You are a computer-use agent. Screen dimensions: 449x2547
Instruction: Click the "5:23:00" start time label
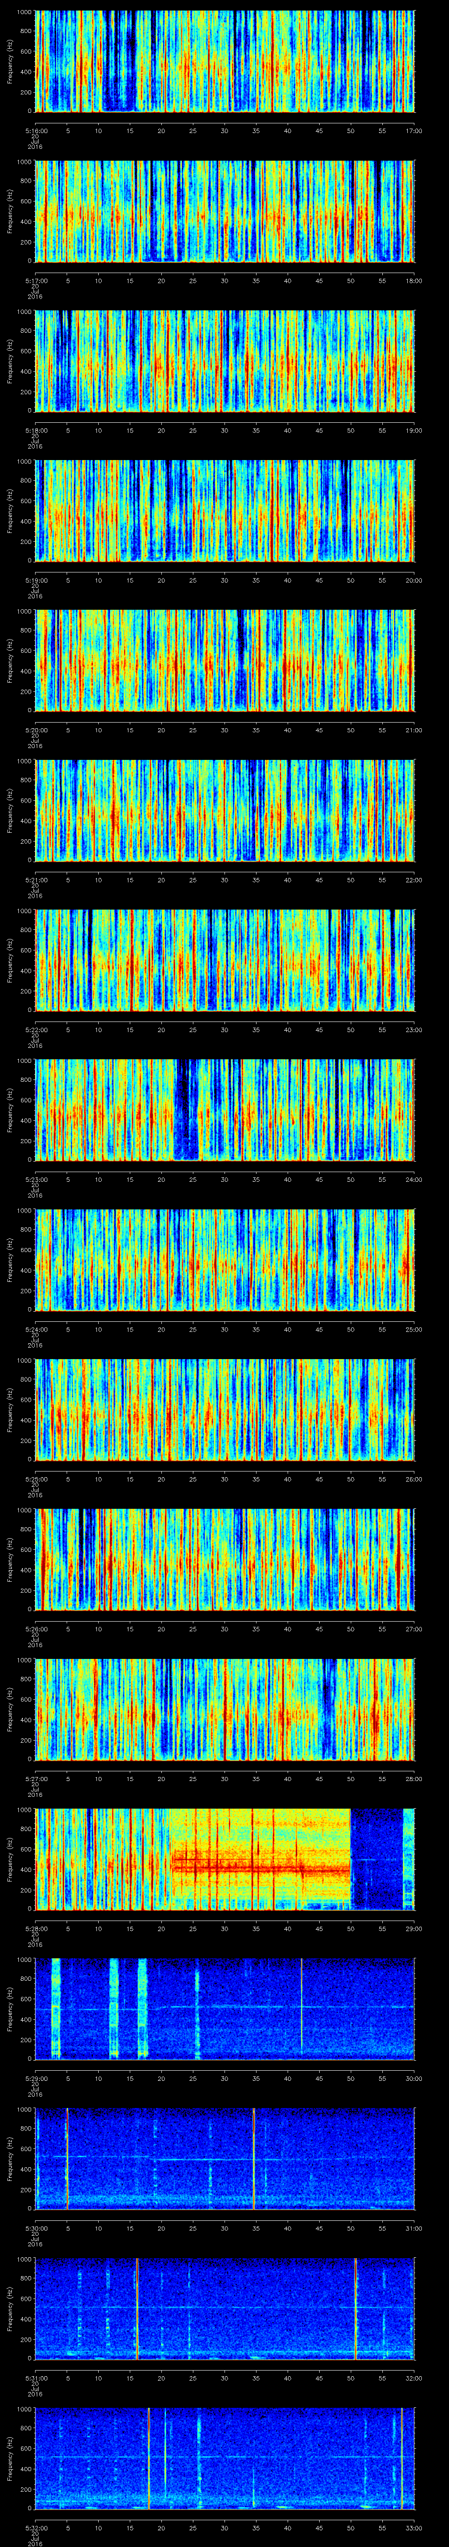pyautogui.click(x=36, y=1179)
